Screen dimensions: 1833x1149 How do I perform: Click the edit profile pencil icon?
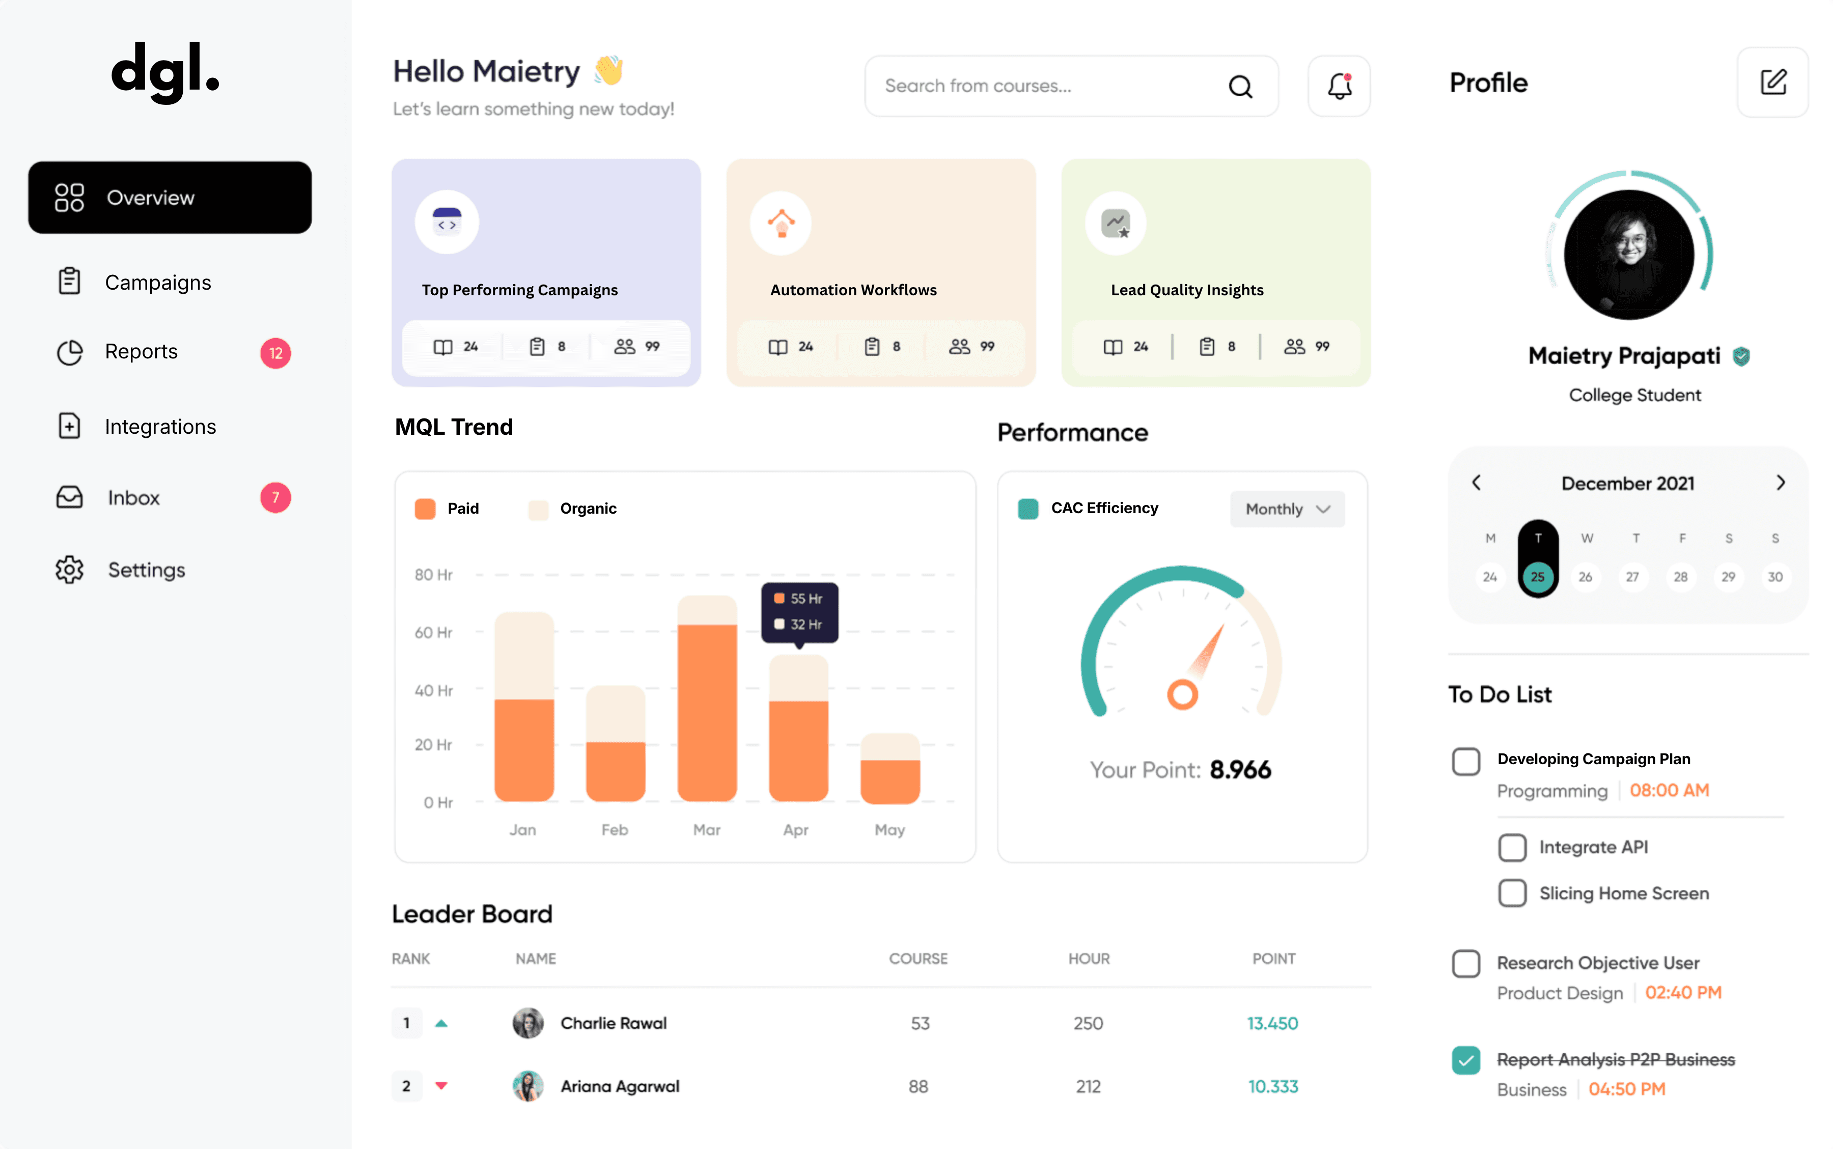point(1772,82)
